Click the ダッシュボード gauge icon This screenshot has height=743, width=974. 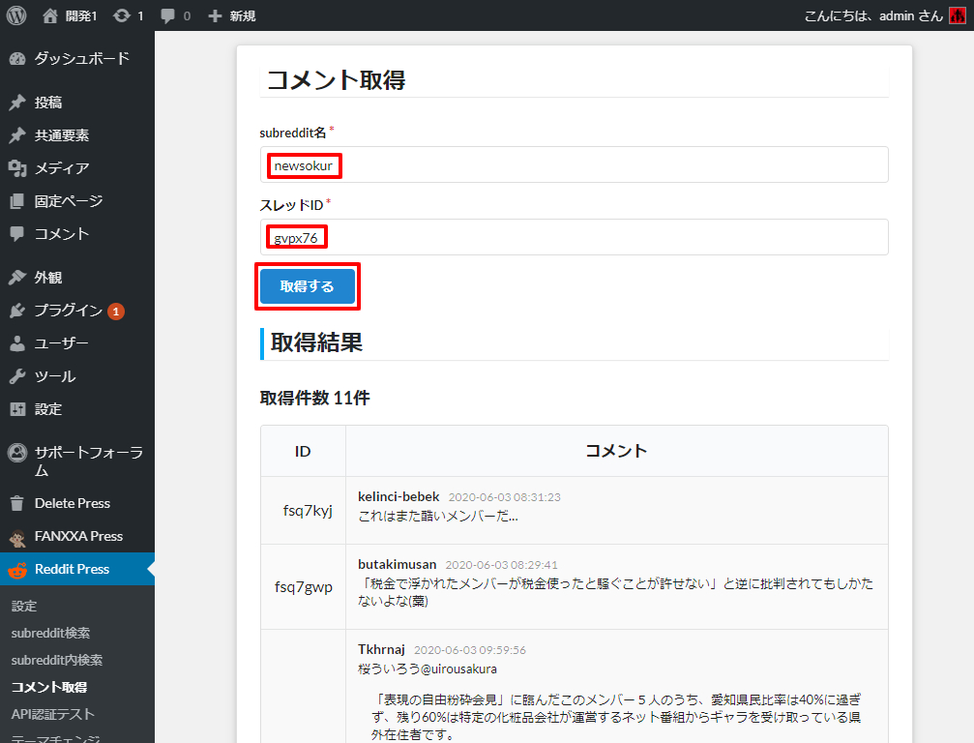point(17,58)
